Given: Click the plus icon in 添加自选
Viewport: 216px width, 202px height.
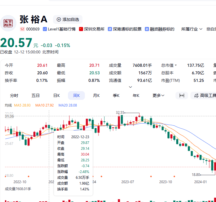Looking at the screenshot, I should [x=59, y=19].
